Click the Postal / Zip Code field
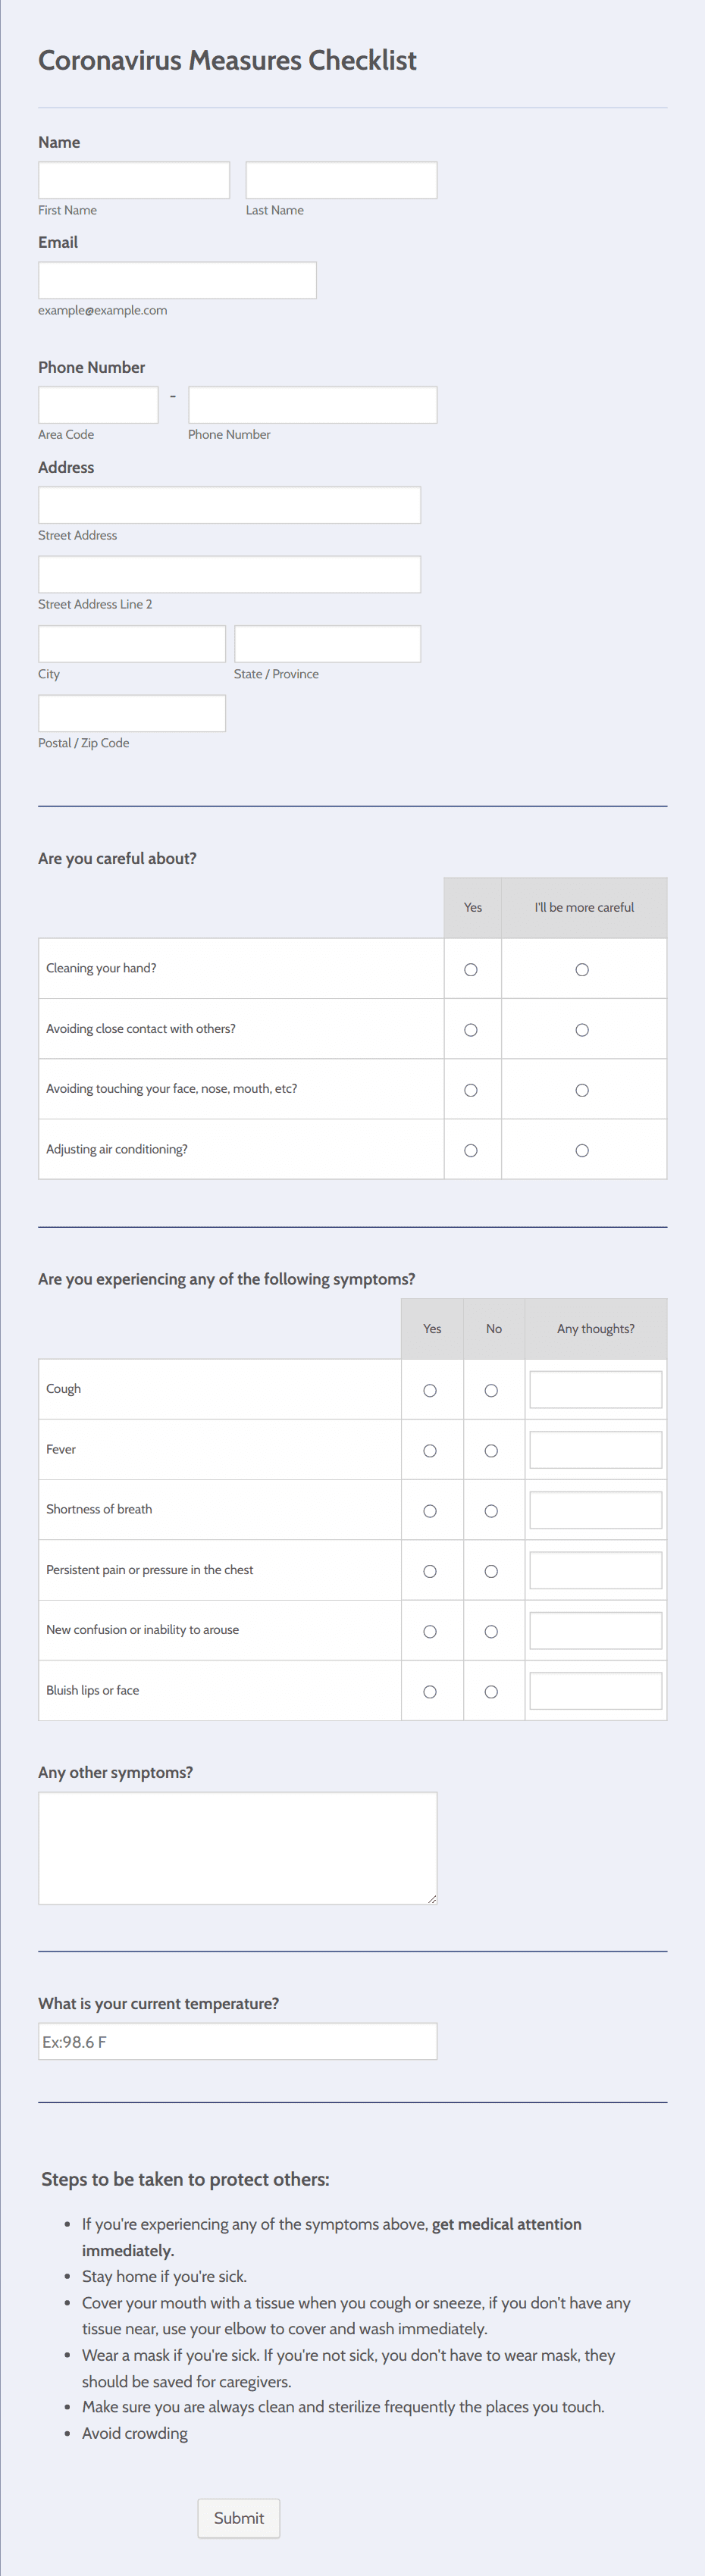Viewport: 705px width, 2576px height. click(x=132, y=713)
